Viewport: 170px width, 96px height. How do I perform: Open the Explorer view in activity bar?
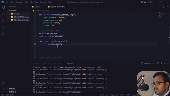[3, 7]
